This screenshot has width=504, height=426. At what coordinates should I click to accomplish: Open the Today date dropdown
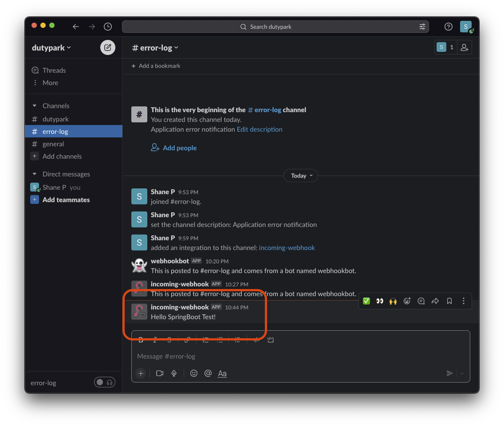click(x=301, y=176)
